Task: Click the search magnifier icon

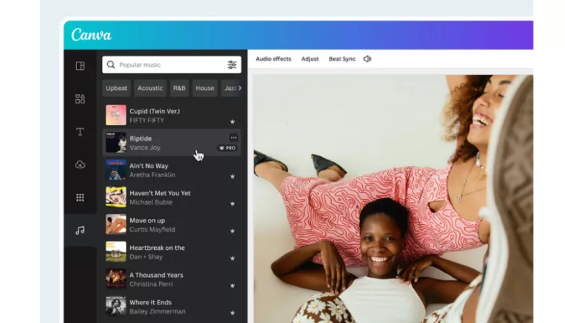Action: [111, 65]
